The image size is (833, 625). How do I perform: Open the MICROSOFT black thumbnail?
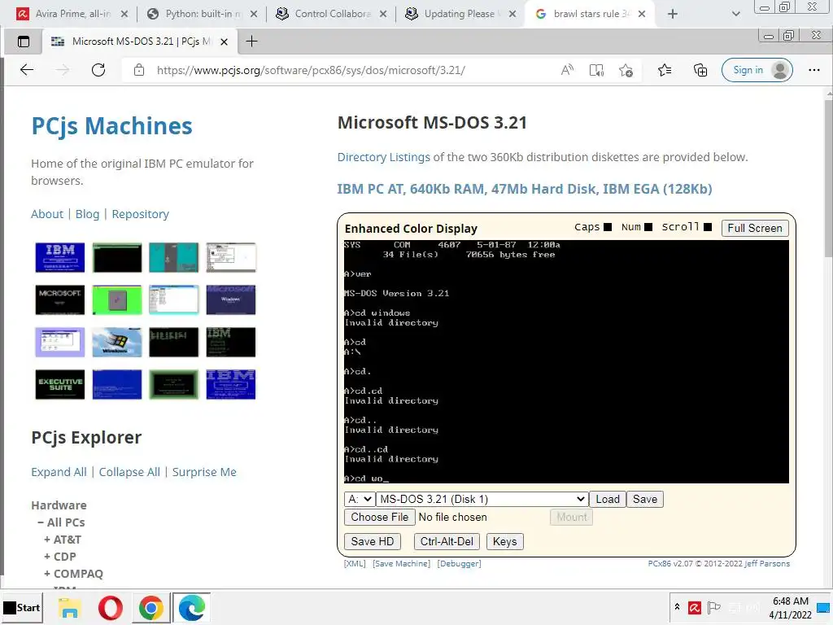tap(60, 299)
